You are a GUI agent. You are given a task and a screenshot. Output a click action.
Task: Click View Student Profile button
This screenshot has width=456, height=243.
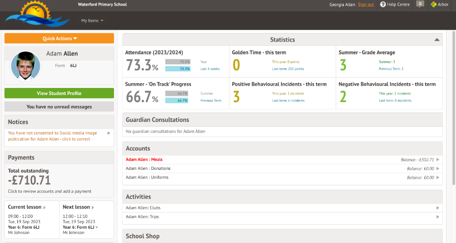pos(59,93)
